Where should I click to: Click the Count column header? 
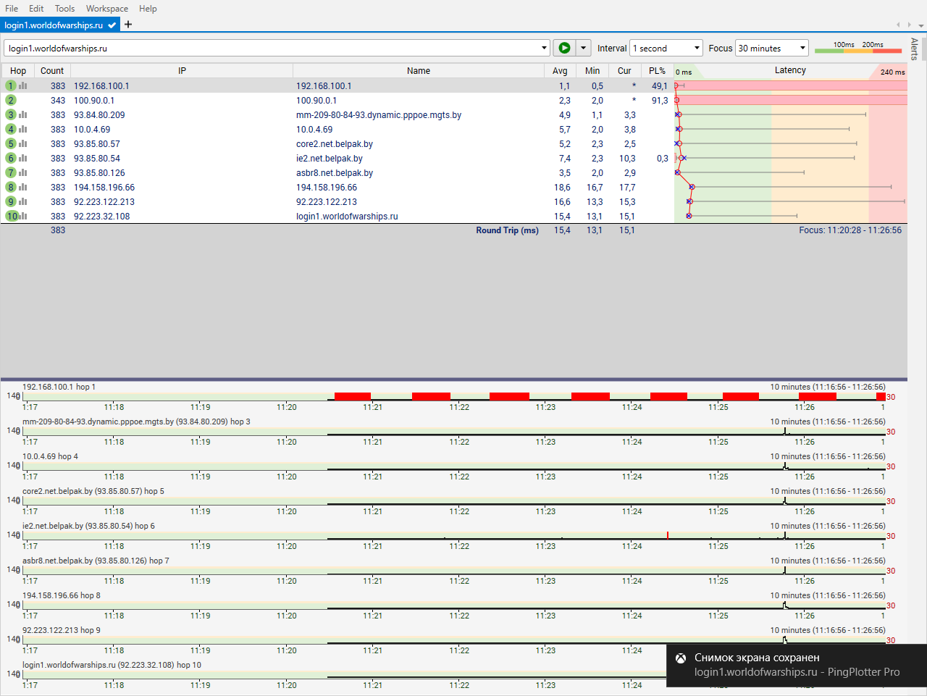[52, 71]
